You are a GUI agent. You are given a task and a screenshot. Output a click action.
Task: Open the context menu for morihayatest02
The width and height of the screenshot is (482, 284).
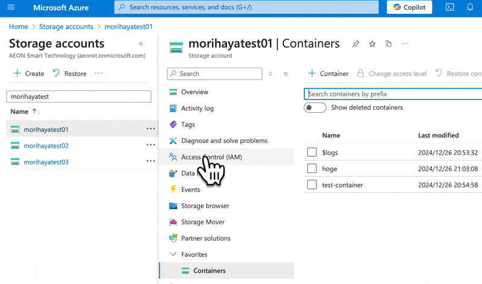click(151, 145)
